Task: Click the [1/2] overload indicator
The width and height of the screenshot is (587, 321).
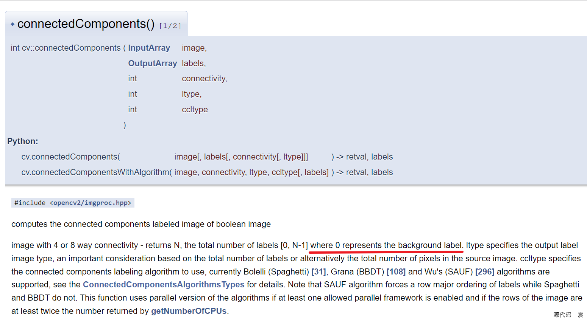Action: pos(170,26)
